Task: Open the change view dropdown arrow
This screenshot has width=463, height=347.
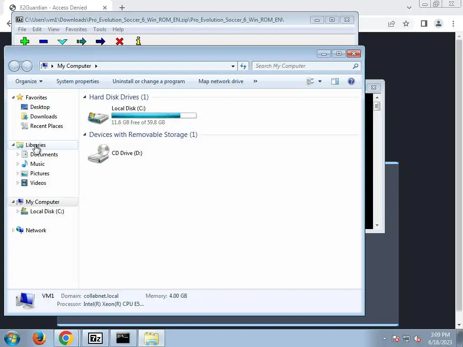Action: click(x=320, y=81)
